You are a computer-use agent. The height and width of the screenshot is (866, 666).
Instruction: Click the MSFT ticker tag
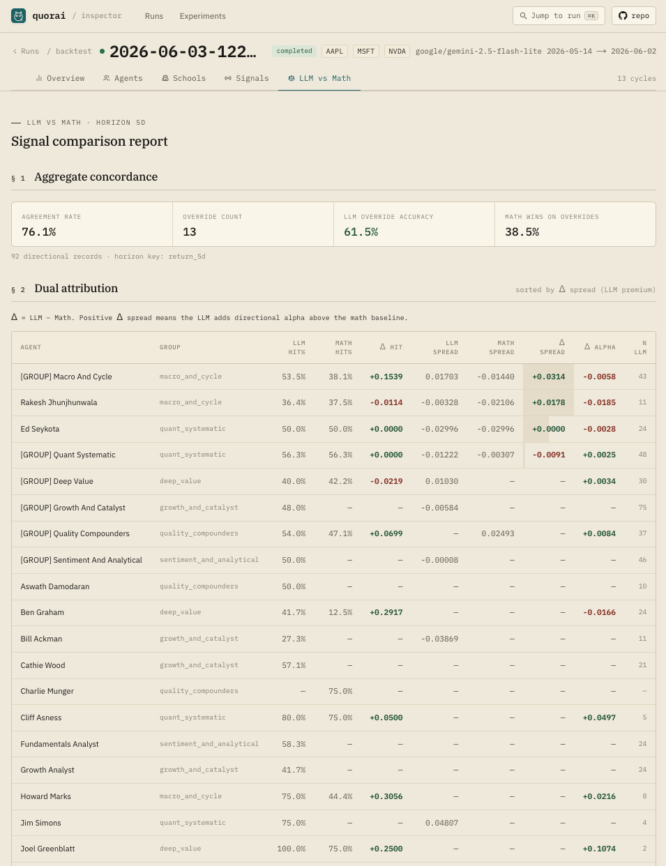(366, 51)
